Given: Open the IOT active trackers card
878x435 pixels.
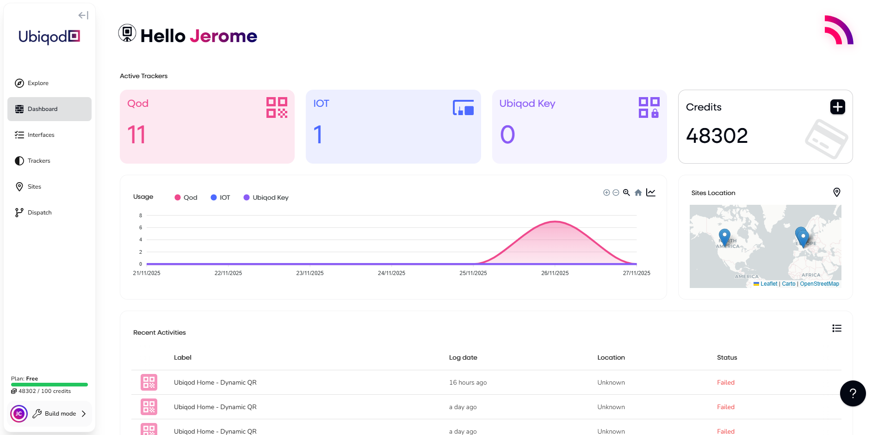Looking at the screenshot, I should (393, 127).
